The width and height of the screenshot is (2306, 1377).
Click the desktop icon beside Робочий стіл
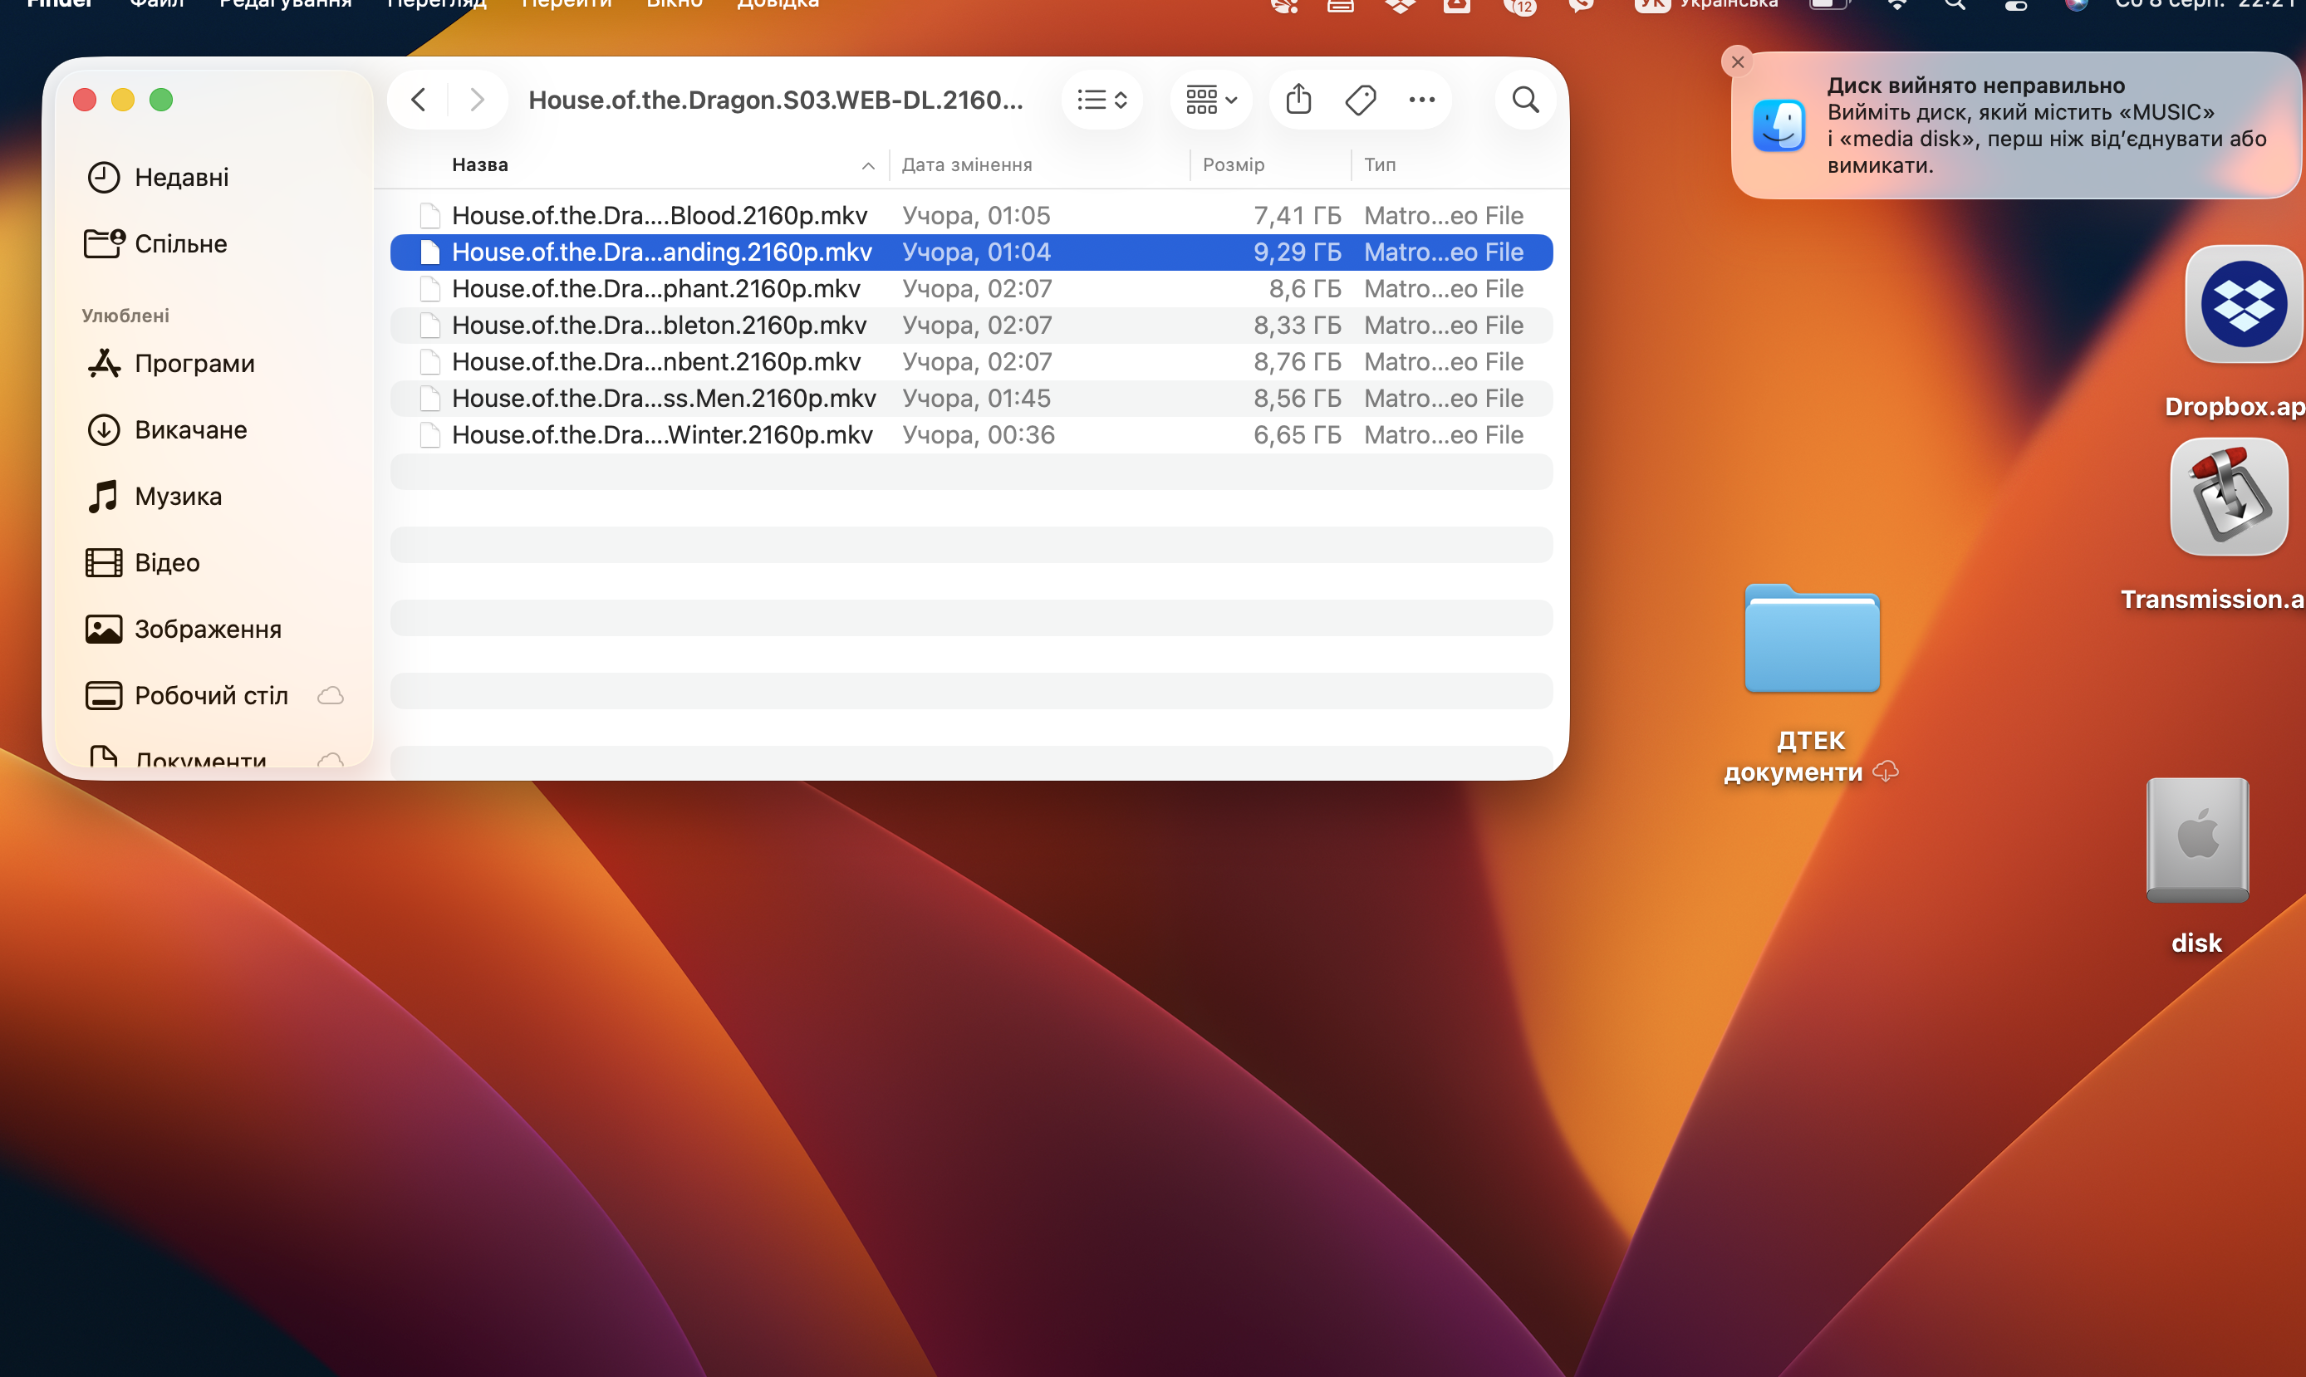[104, 696]
